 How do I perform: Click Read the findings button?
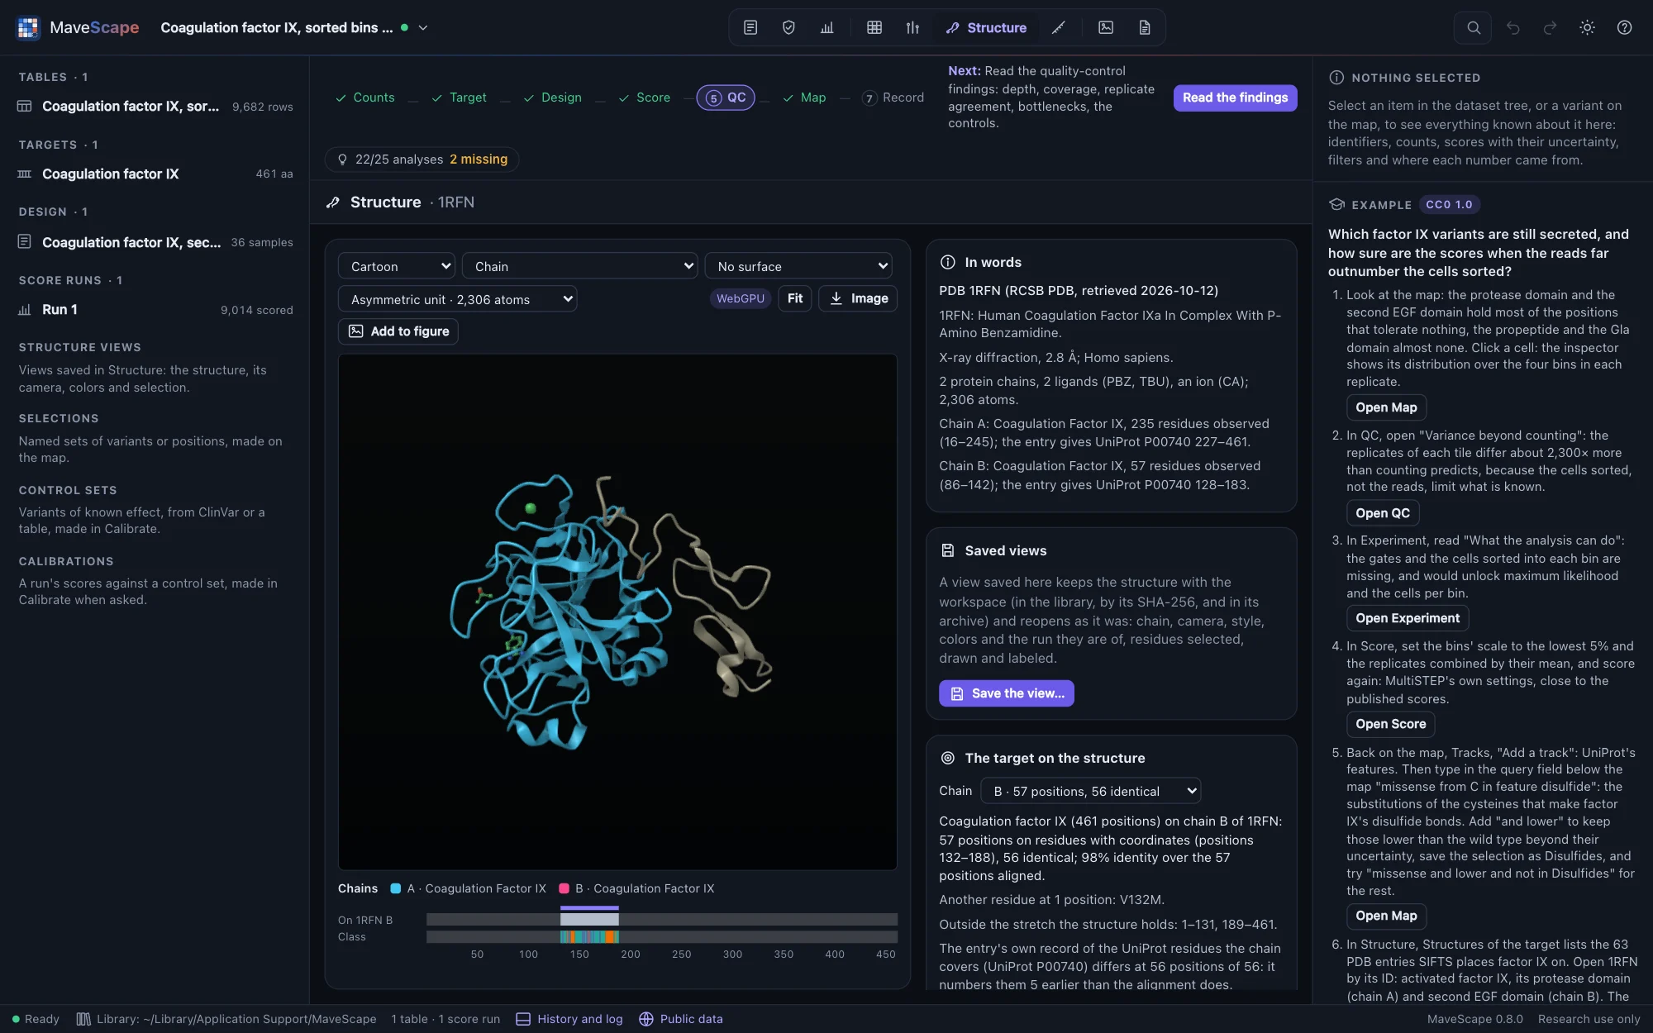[1235, 98]
